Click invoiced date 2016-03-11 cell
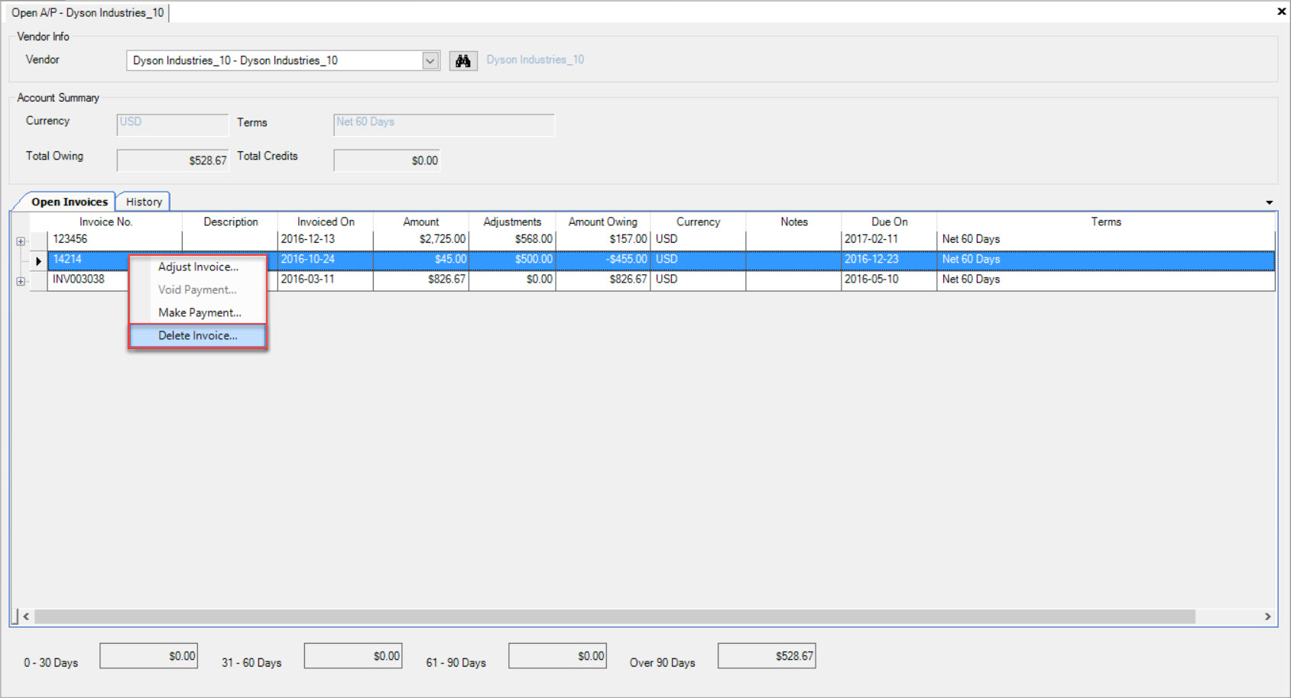 click(326, 280)
